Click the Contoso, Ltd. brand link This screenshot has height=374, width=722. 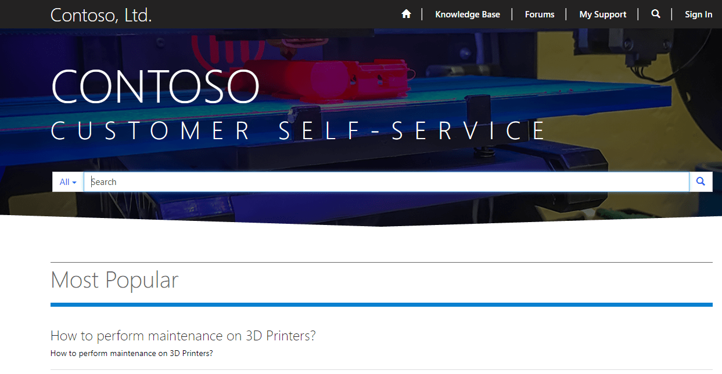[101, 15]
